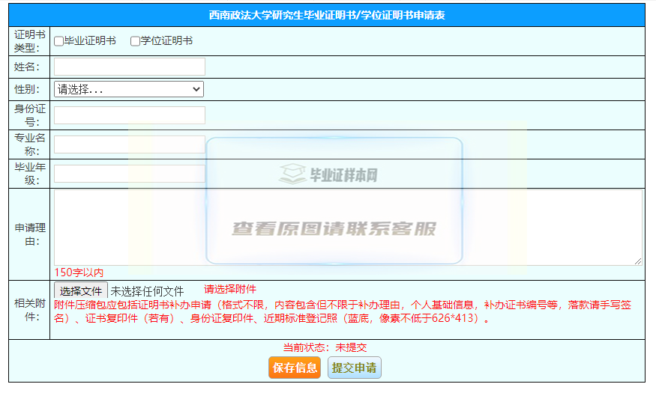
Task: Click the 未选择任何文件 text
Action: [147, 290]
